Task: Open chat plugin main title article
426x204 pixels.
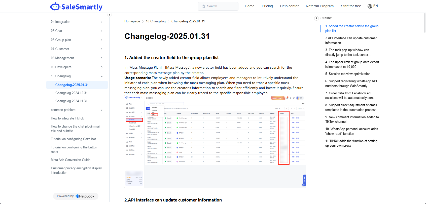Action: click(x=76, y=129)
